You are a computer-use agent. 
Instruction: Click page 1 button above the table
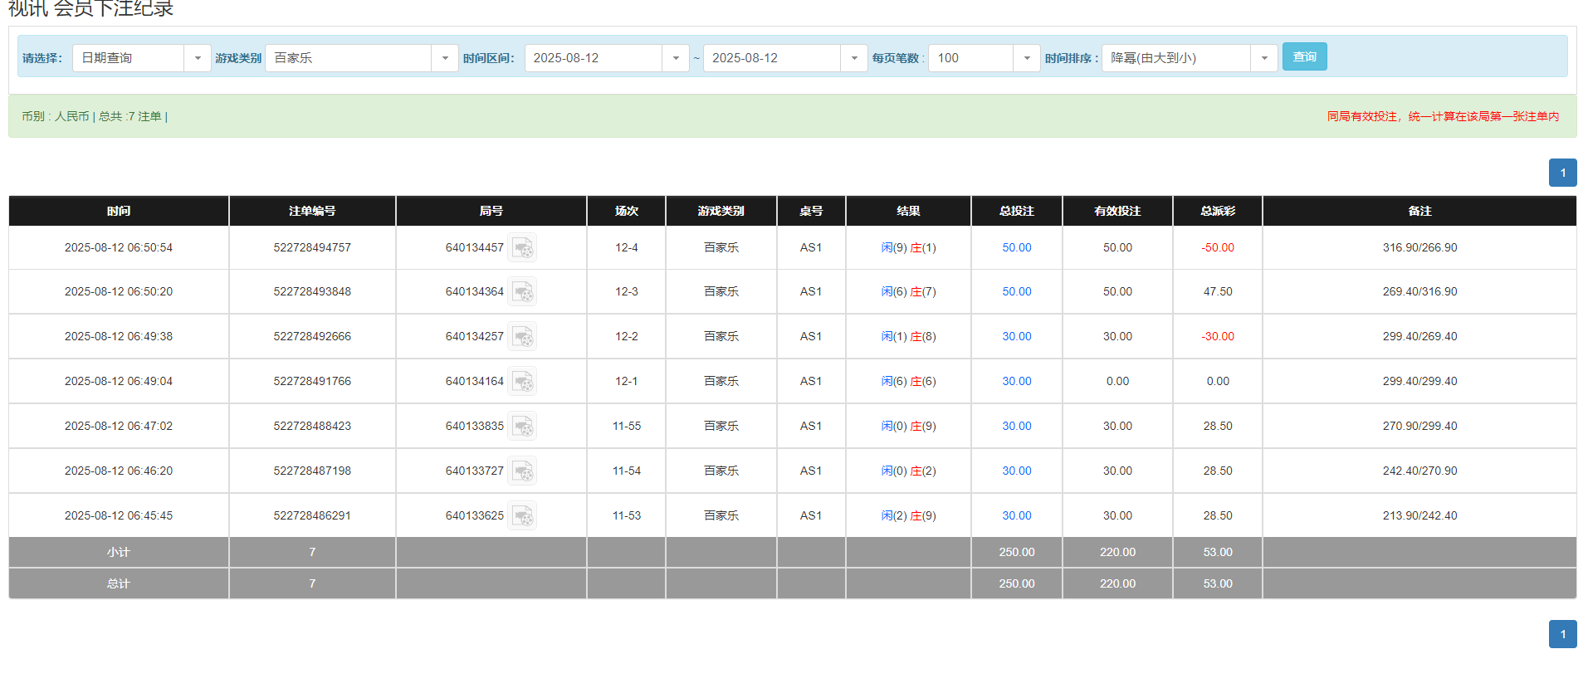(1562, 173)
